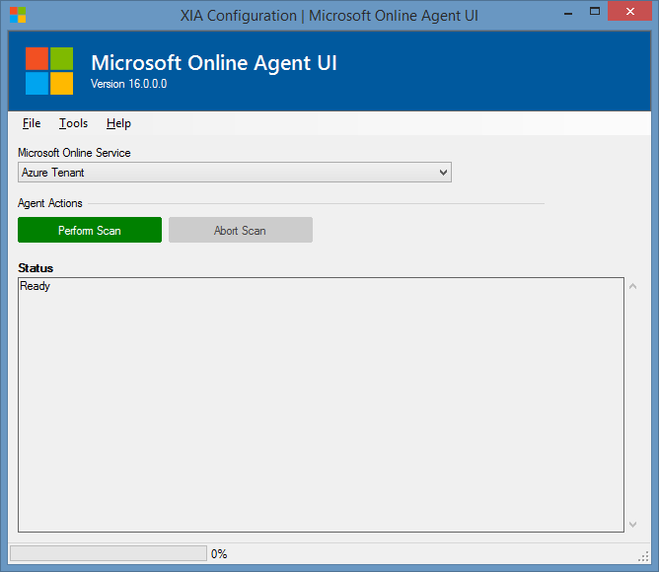Click the 0% progress label

pos(219,554)
